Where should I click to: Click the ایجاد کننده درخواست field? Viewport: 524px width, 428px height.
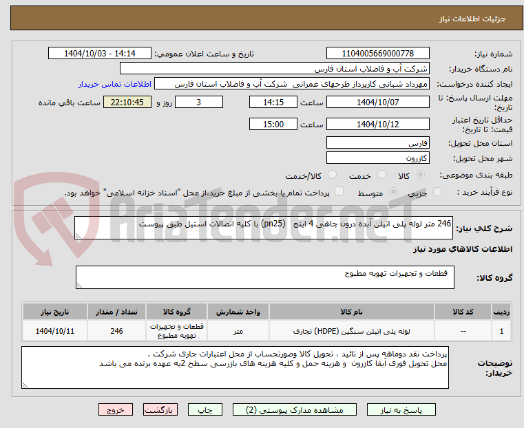(292, 84)
